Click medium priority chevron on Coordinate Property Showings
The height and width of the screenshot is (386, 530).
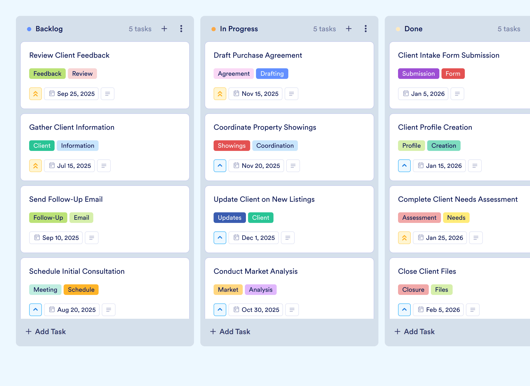click(220, 166)
